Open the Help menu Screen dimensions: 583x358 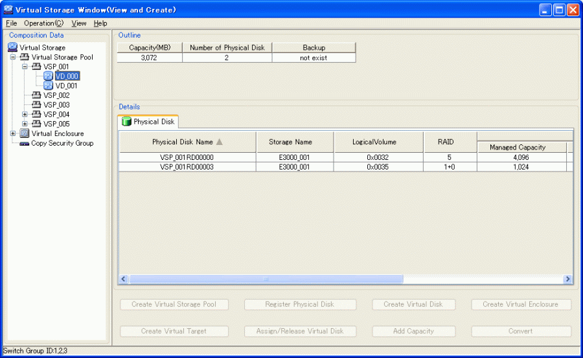(100, 23)
